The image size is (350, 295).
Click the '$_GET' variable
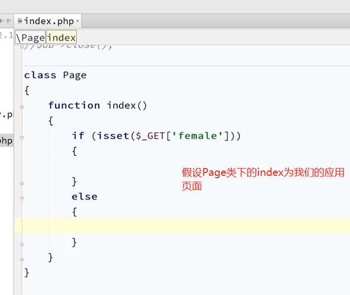click(x=151, y=136)
